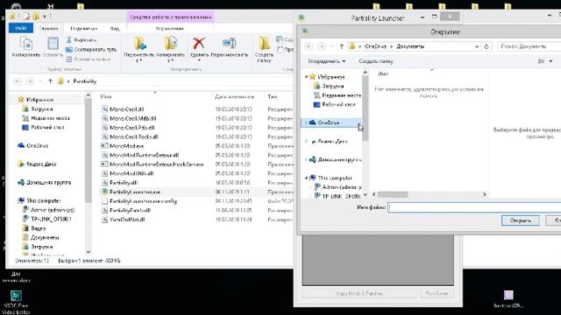Switch to the Вид ribbon tab
The image size is (561, 315).
[x=115, y=29]
